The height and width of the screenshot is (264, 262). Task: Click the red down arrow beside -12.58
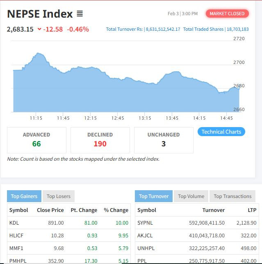39,29
